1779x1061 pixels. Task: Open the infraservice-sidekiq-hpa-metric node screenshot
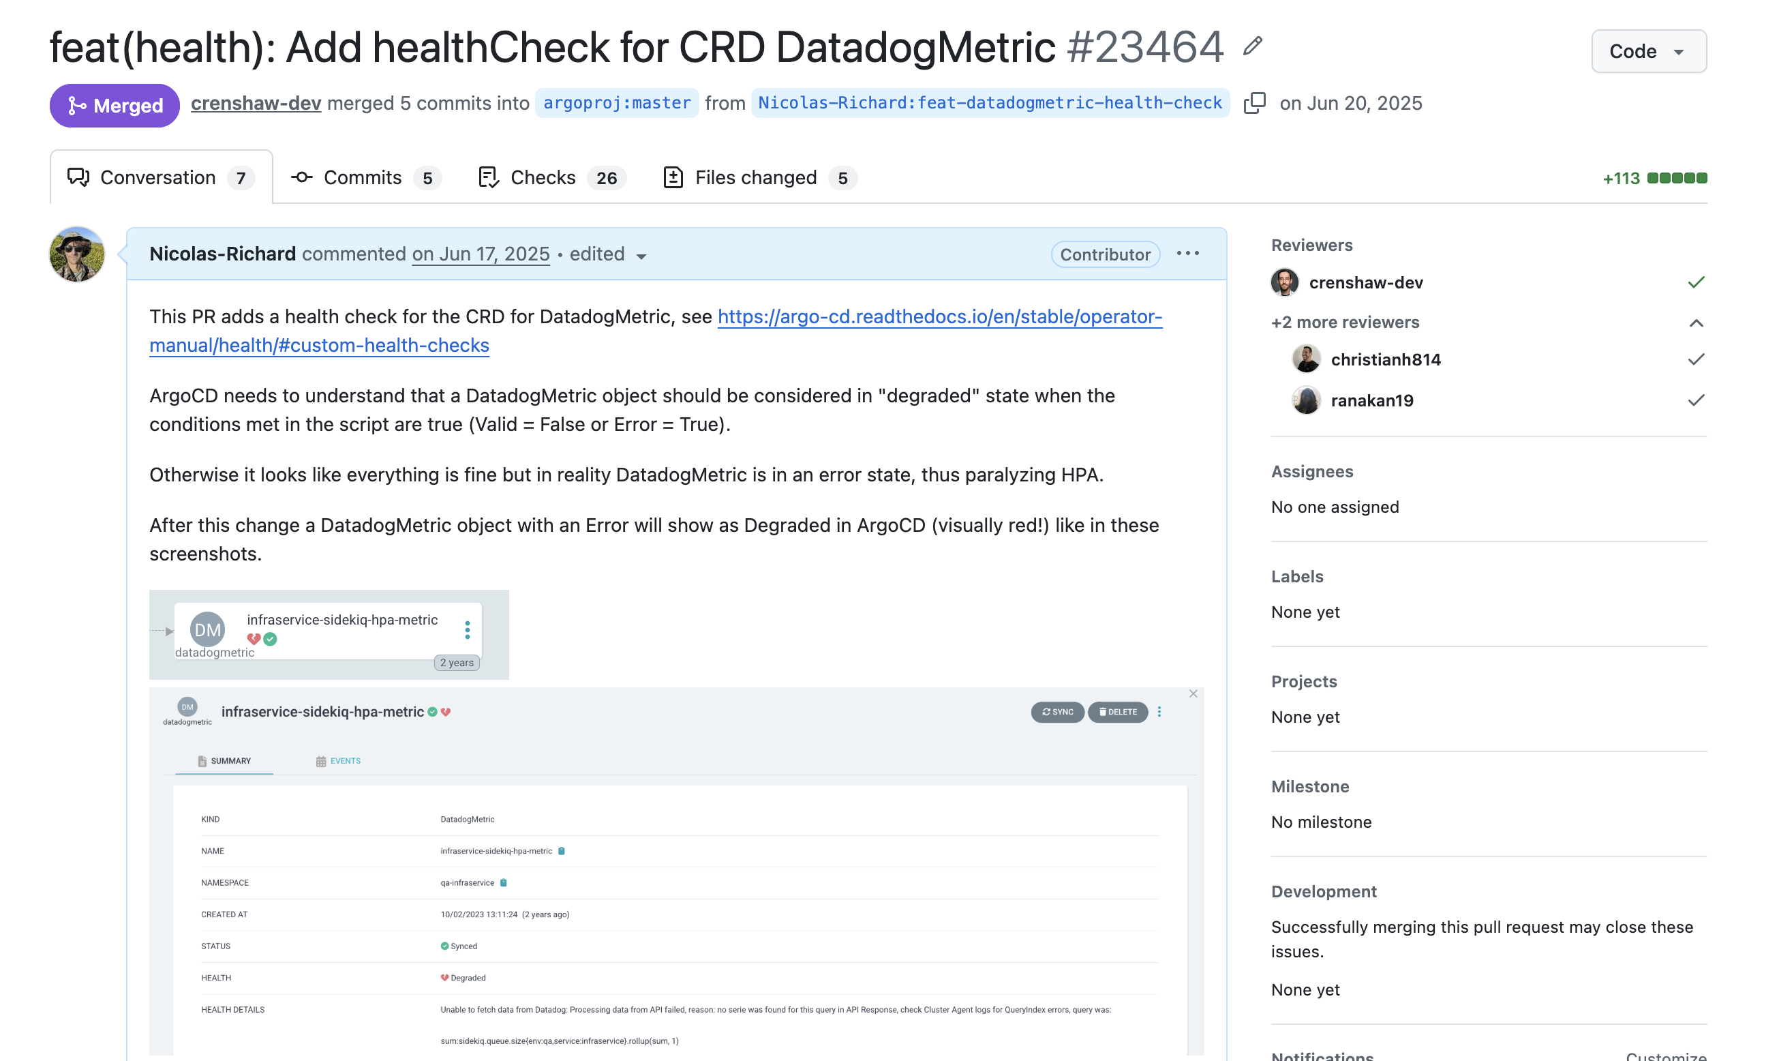click(x=329, y=635)
